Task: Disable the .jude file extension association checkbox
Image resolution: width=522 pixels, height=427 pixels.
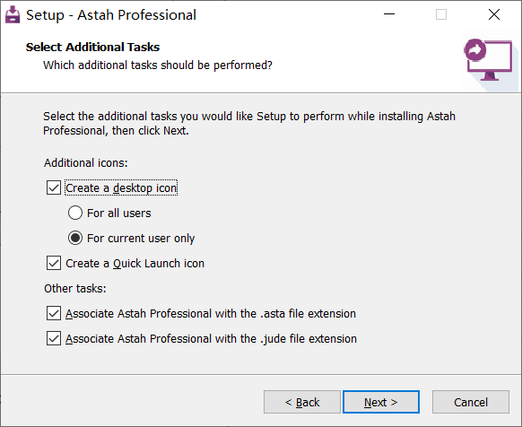Action: 54,338
